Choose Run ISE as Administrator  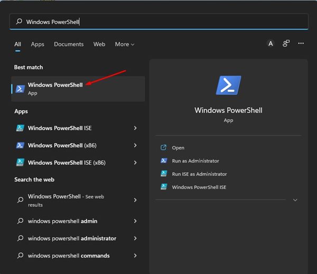click(199, 174)
